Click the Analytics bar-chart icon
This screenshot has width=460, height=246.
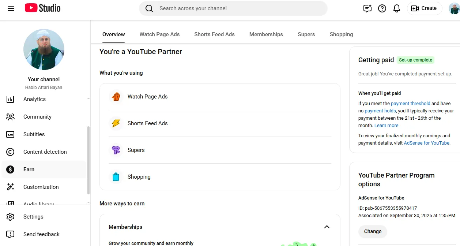[x=10, y=99]
